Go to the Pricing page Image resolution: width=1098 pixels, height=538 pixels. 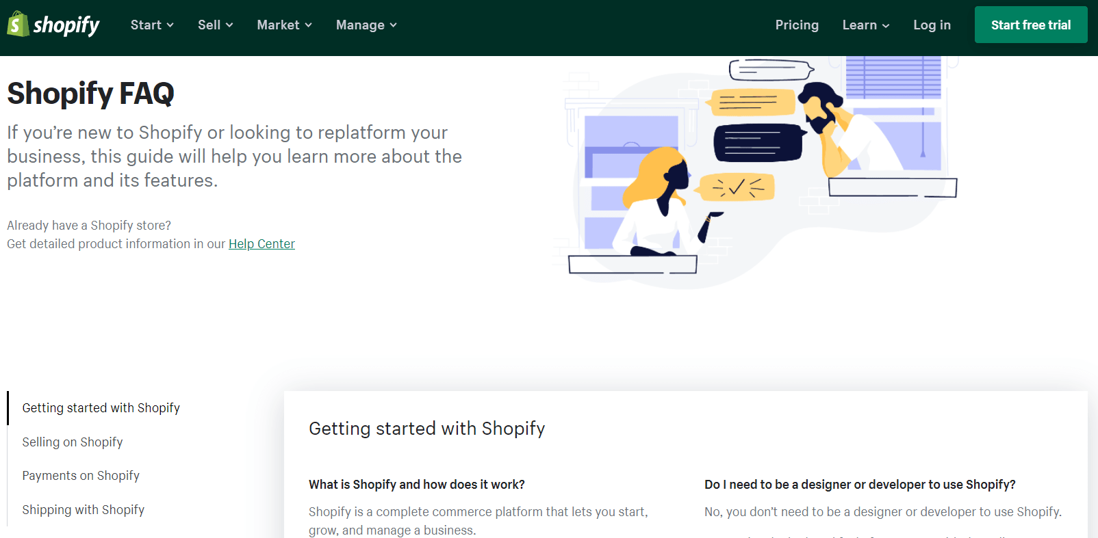coord(797,25)
